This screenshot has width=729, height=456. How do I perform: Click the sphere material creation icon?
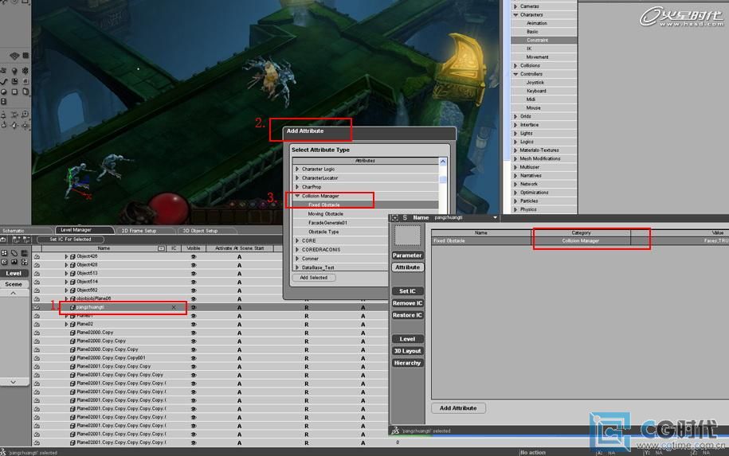click(x=4, y=92)
